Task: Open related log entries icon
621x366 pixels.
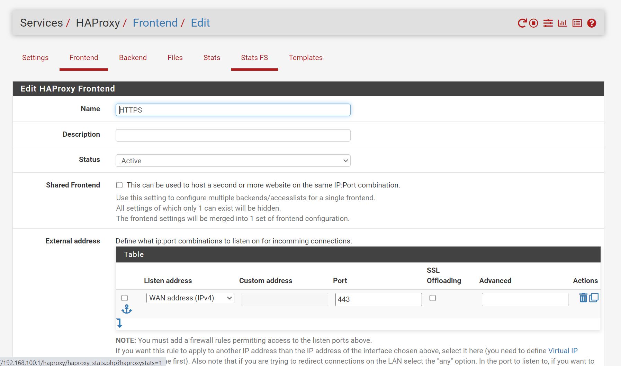Action: (x=577, y=23)
